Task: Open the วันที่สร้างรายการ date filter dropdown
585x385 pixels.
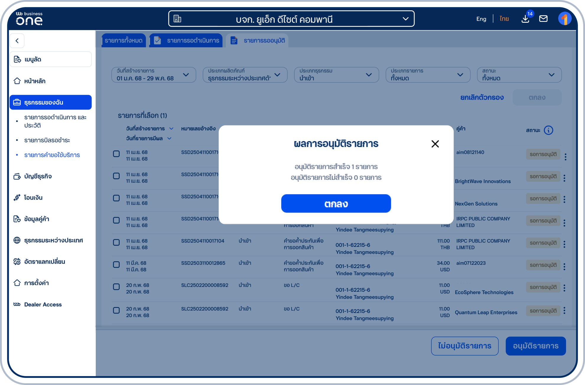Action: (x=154, y=75)
